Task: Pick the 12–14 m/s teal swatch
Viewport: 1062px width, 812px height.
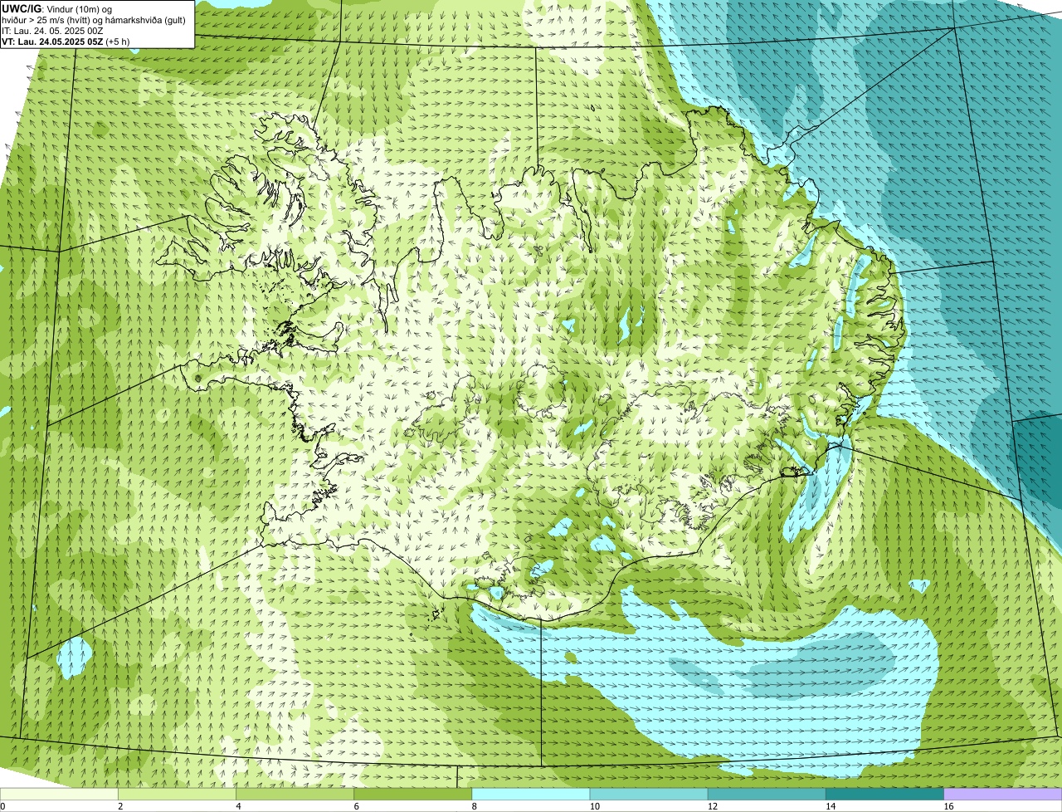Action: coord(767,794)
